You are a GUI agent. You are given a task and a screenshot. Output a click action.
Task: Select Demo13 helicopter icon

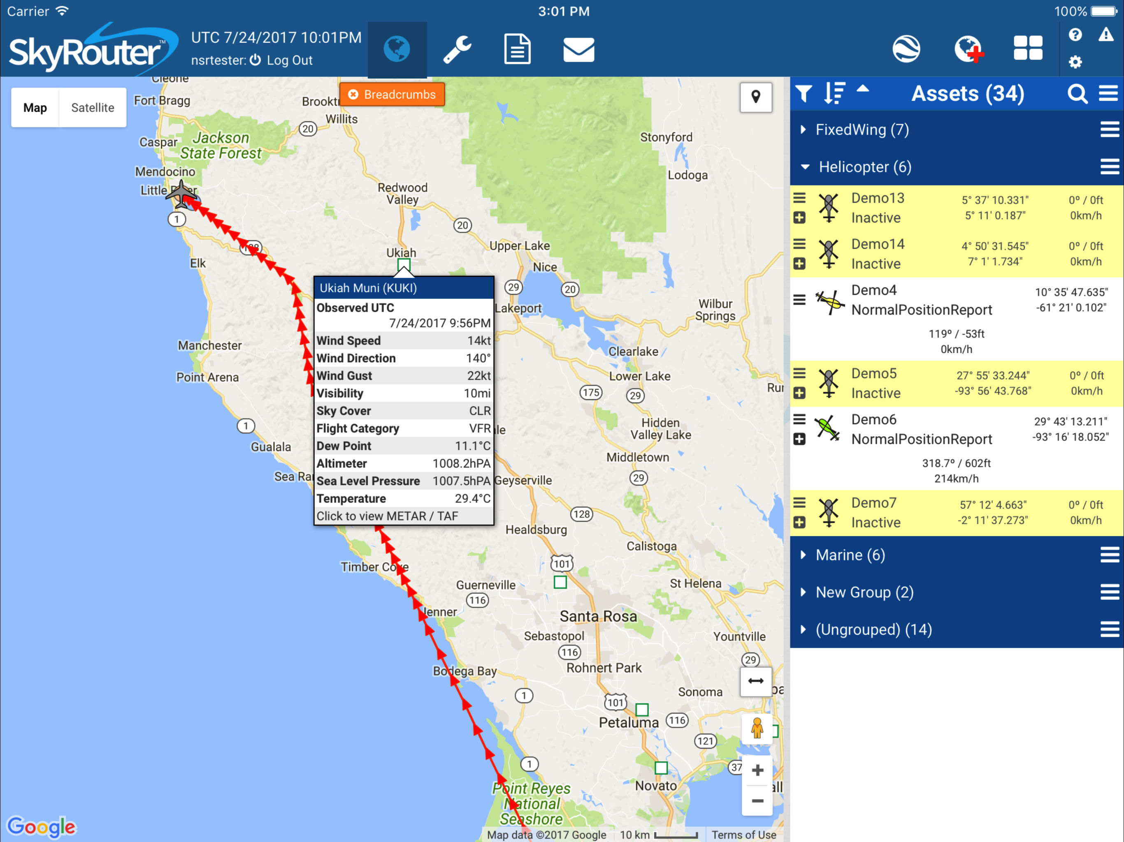(829, 208)
